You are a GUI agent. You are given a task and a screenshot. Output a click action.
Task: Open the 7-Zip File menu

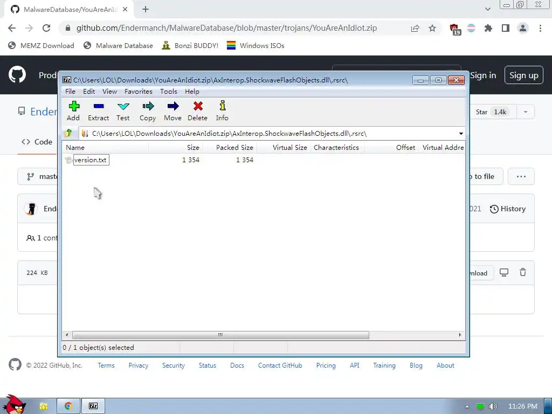point(70,92)
